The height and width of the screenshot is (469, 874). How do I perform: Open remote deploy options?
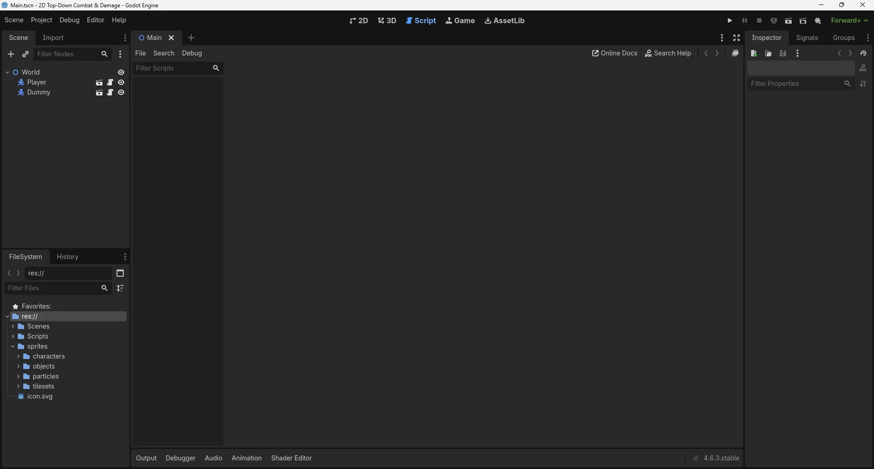(x=774, y=20)
